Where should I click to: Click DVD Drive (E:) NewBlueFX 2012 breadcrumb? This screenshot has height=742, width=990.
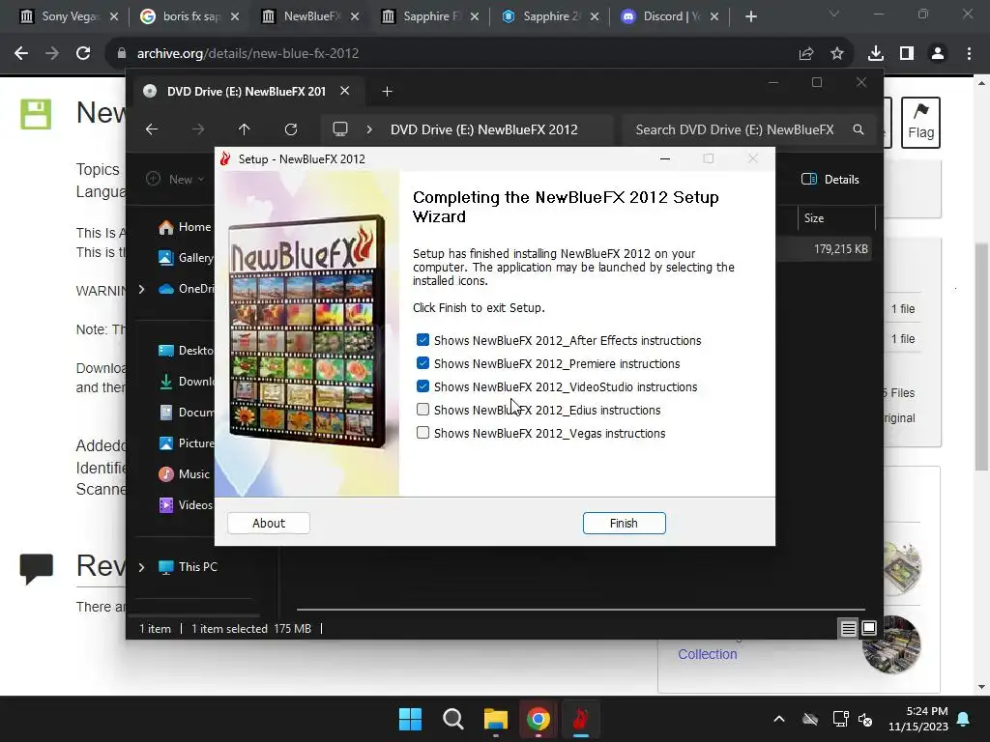click(483, 129)
